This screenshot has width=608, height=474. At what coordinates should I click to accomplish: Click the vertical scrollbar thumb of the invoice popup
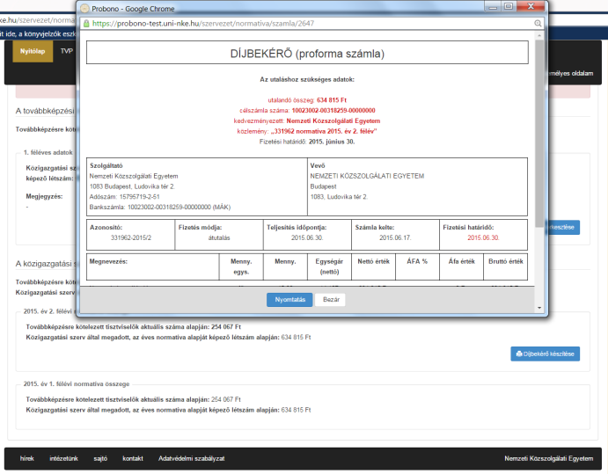click(x=539, y=133)
